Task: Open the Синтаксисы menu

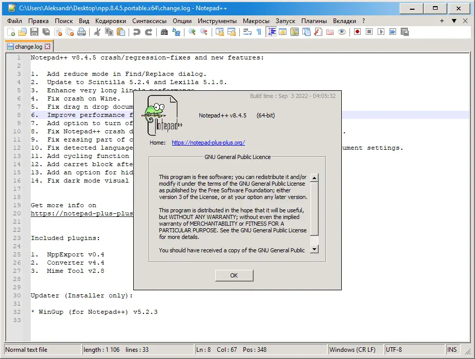Action: [149, 21]
